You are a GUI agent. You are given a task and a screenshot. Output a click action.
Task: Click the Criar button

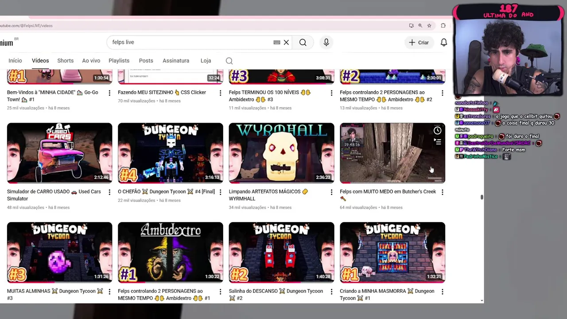[419, 43]
